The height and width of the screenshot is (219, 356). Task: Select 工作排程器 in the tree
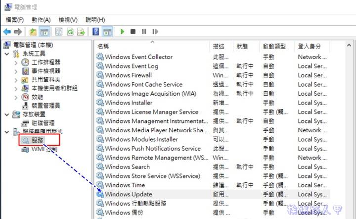coord(46,62)
